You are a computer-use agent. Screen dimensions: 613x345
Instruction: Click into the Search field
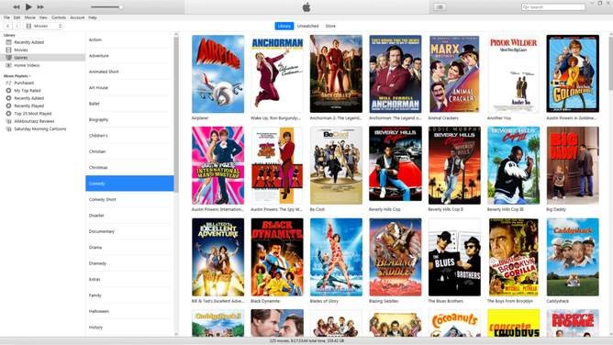click(x=552, y=7)
